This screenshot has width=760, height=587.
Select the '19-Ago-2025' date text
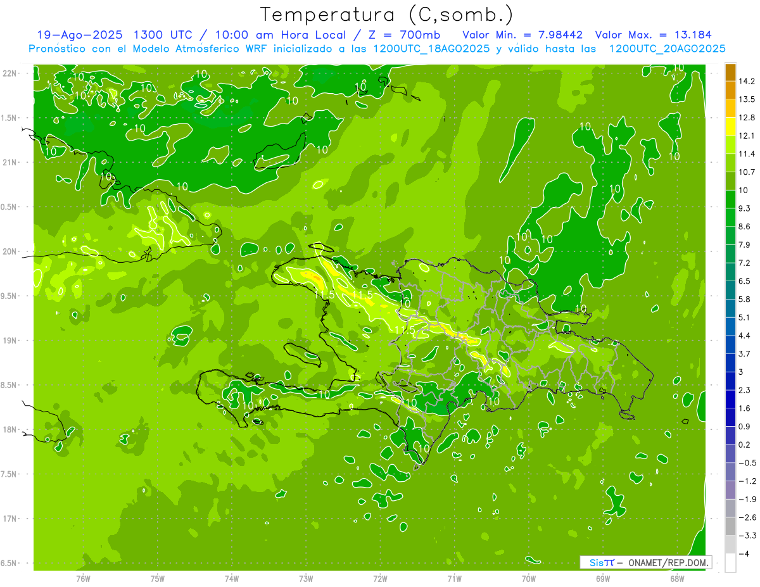[79, 35]
